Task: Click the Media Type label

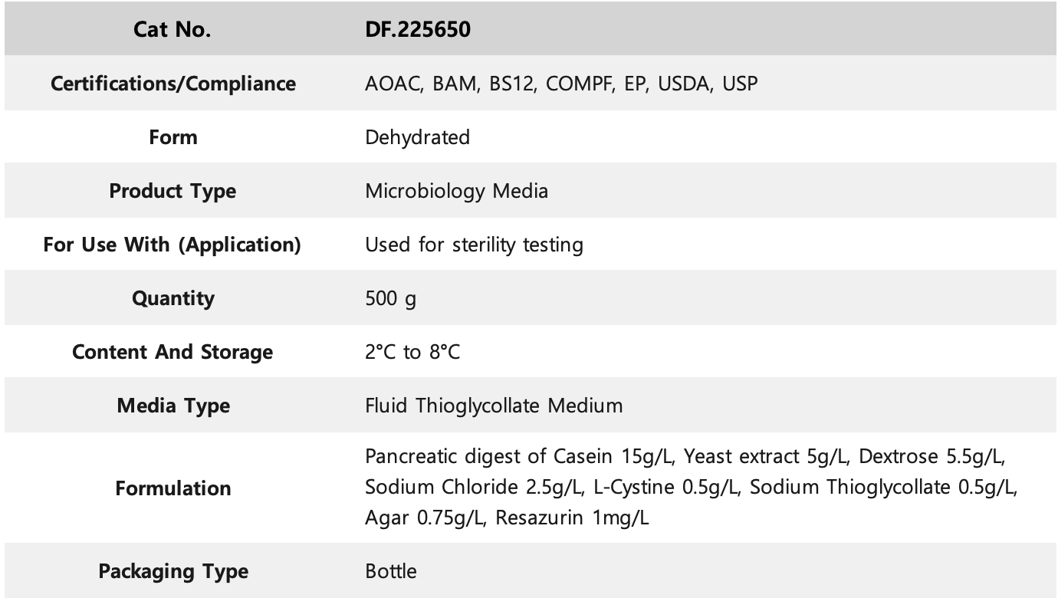Action: (173, 406)
